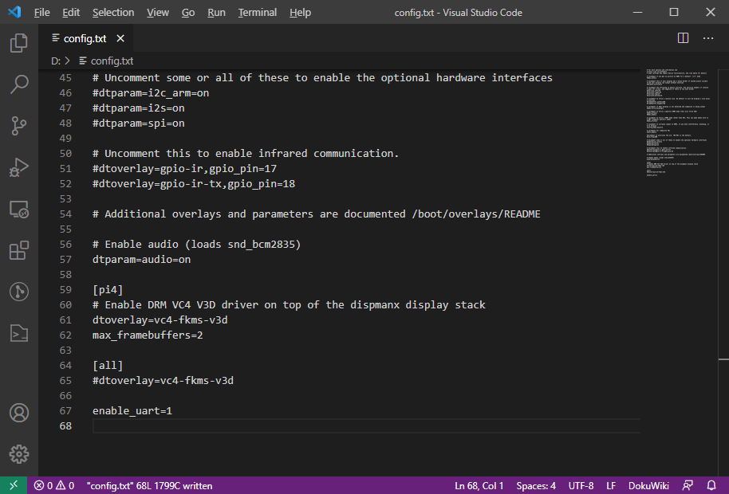Open the Go menu
This screenshot has width=729, height=494.
[187, 13]
